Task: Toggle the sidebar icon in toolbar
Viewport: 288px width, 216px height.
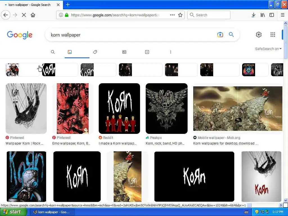Action: 272,15
